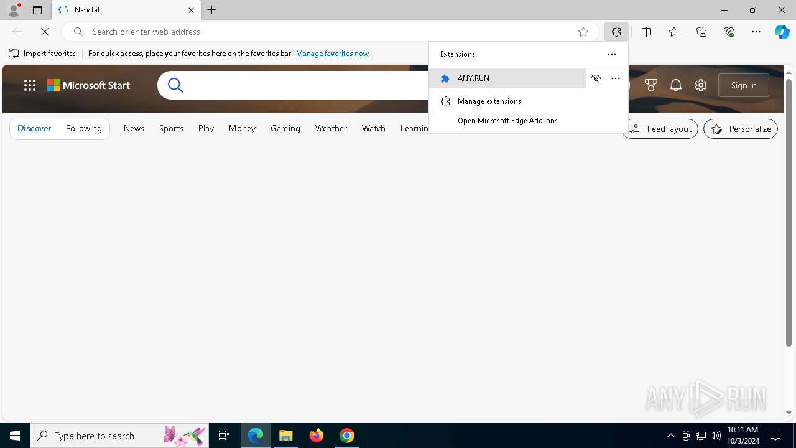Image resolution: width=796 pixels, height=448 pixels.
Task: Click the vertical page scrollbar
Action: 789,212
